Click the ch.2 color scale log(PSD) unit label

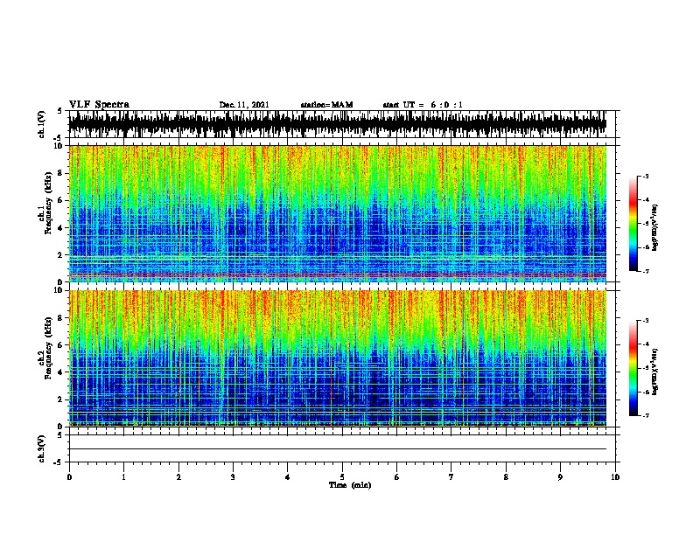pyautogui.click(x=654, y=372)
